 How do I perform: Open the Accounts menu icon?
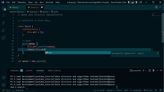[x=4, y=78]
